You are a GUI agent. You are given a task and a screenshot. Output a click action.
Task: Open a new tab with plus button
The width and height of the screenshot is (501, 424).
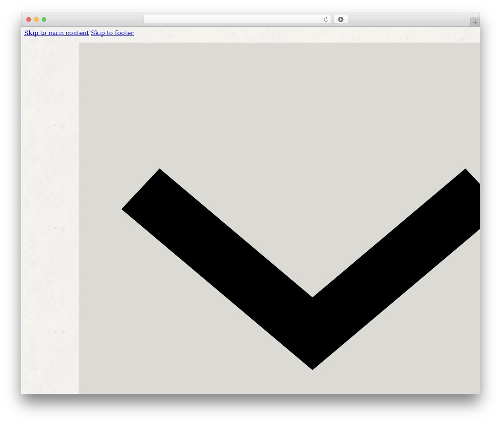point(475,22)
